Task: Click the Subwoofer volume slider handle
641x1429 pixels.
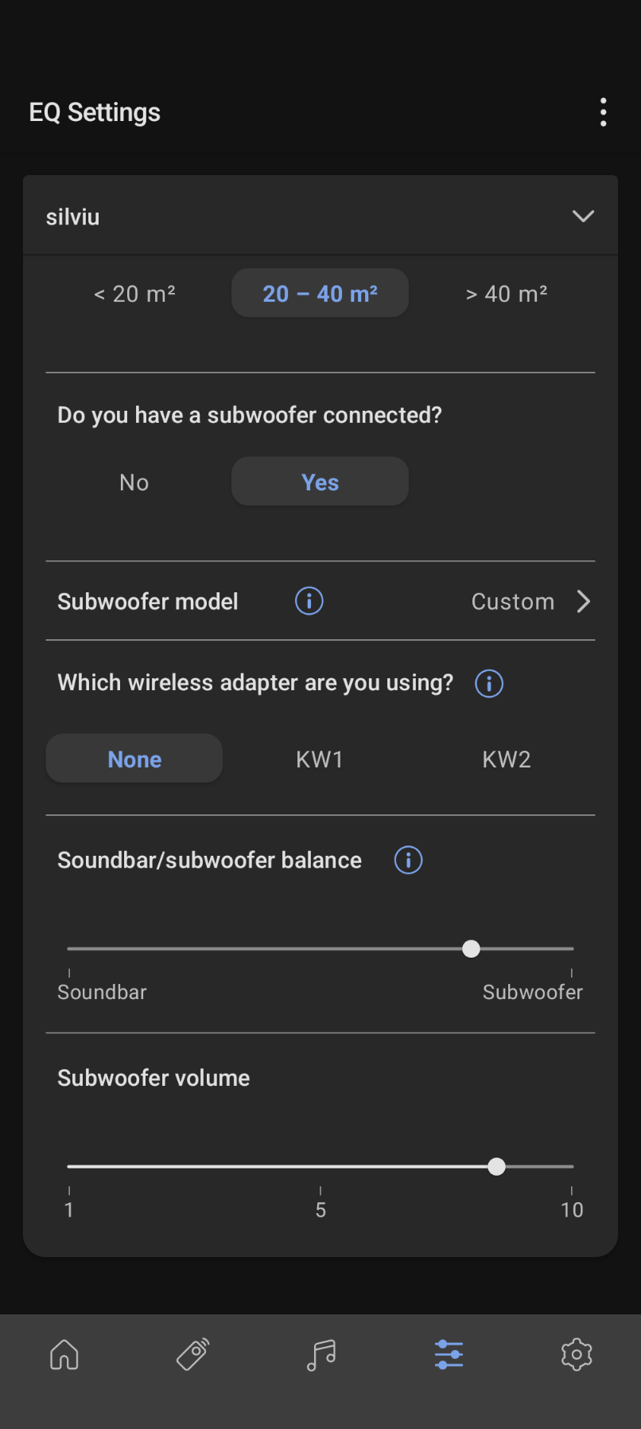Action: point(497,1167)
